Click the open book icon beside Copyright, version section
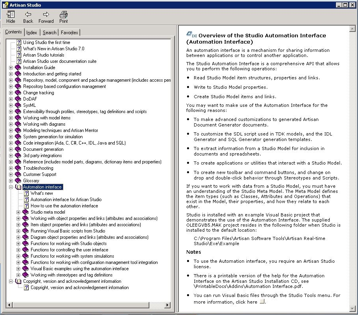Image resolution: width=358 pixels, height=315 pixels. tap(18, 281)
